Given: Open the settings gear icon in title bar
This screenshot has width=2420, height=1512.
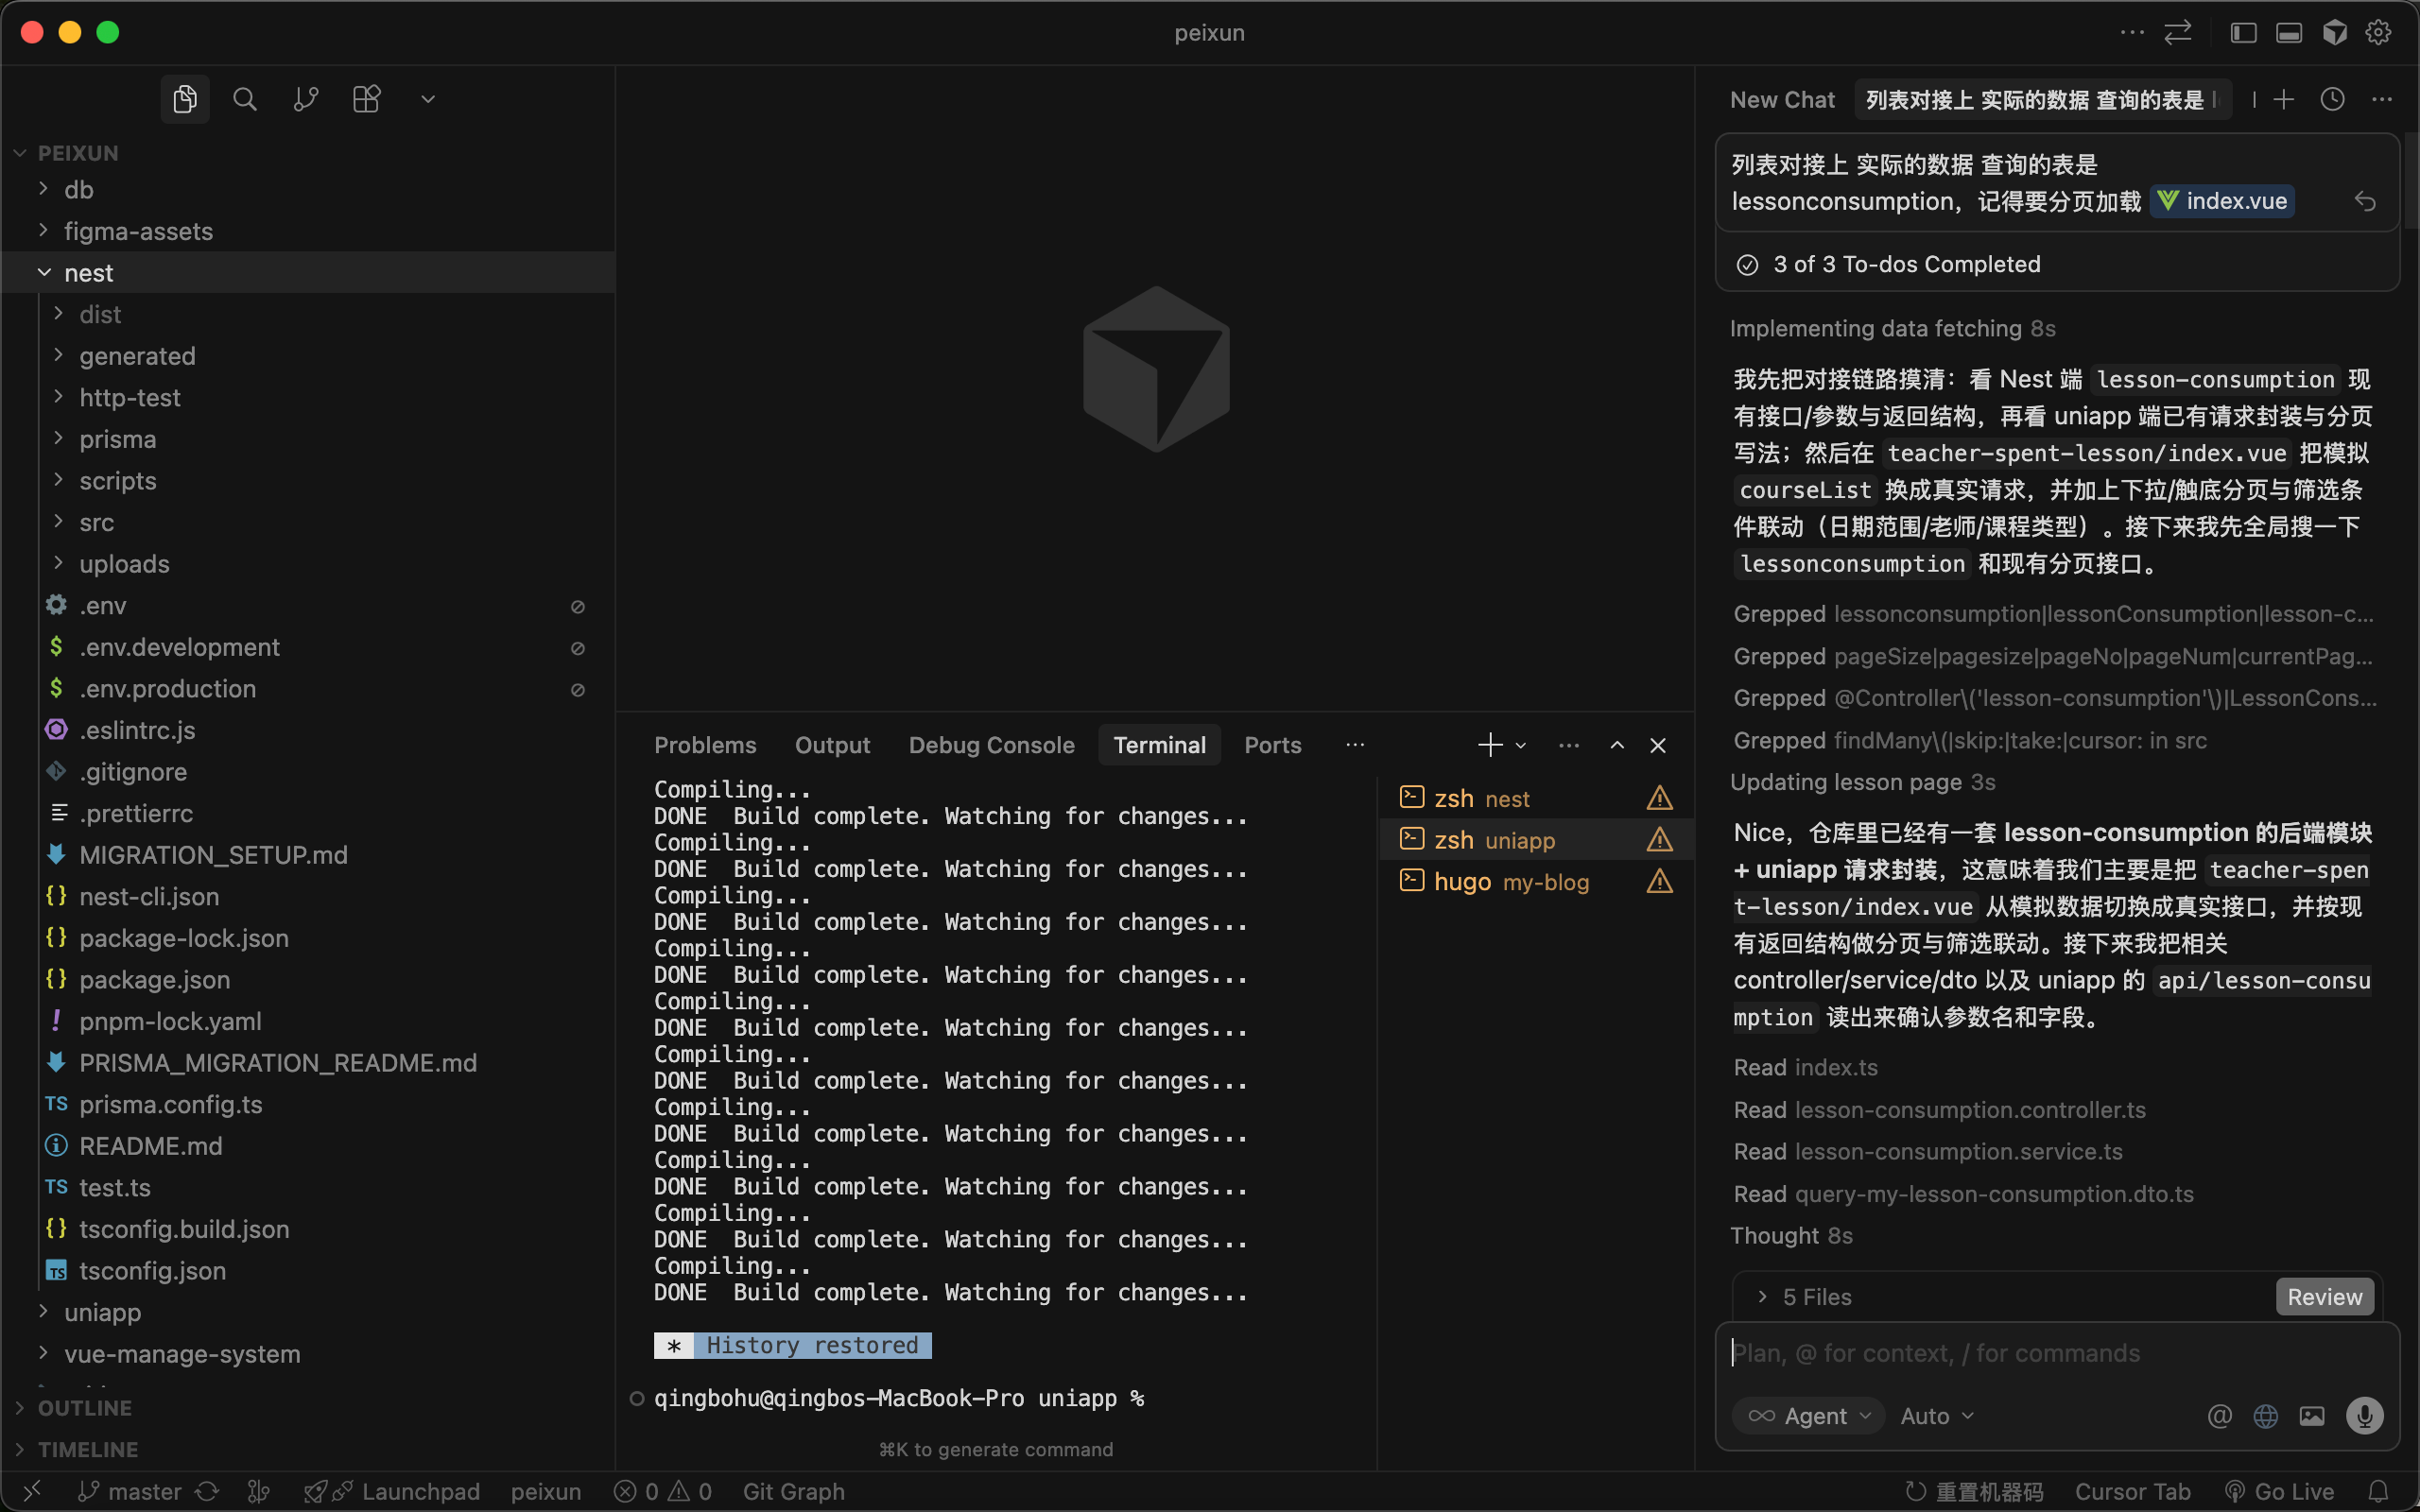Looking at the screenshot, I should coord(2378,33).
